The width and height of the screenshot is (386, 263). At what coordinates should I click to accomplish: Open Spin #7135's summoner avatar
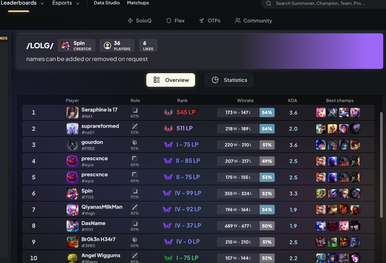73,193
